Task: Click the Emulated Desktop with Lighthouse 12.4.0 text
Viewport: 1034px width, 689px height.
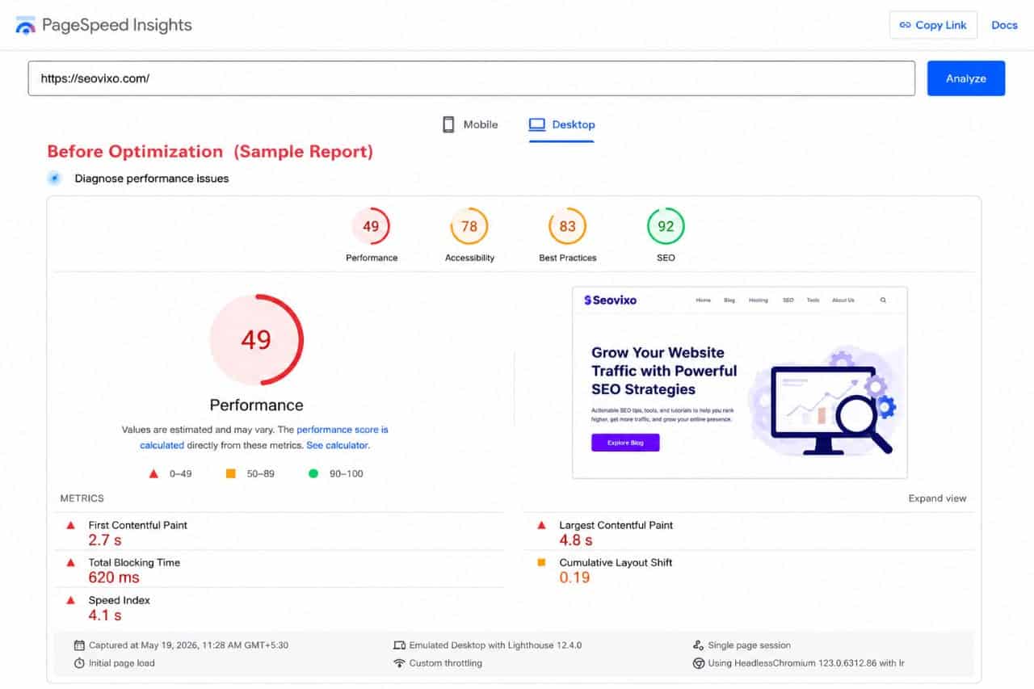Action: (495, 645)
